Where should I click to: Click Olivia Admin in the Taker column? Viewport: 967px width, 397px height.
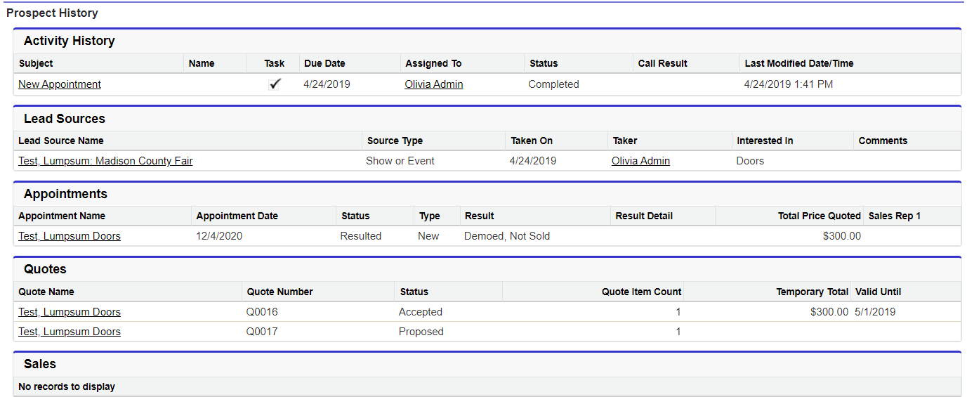[x=640, y=161]
